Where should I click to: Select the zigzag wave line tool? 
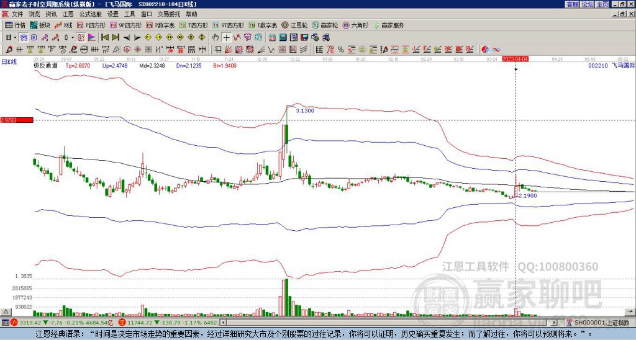click(271, 50)
